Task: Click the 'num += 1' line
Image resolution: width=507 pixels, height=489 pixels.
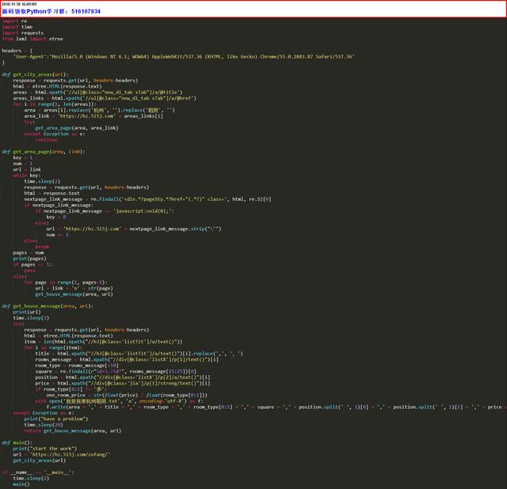Action: pyautogui.click(x=57, y=235)
